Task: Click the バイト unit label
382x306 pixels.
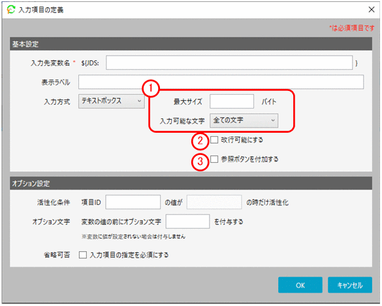Action: pos(269,101)
